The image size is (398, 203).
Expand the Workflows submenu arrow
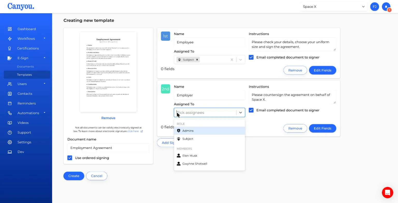click(45, 38)
